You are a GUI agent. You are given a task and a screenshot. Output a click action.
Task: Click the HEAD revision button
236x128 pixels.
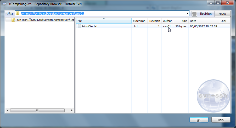pos(222,14)
